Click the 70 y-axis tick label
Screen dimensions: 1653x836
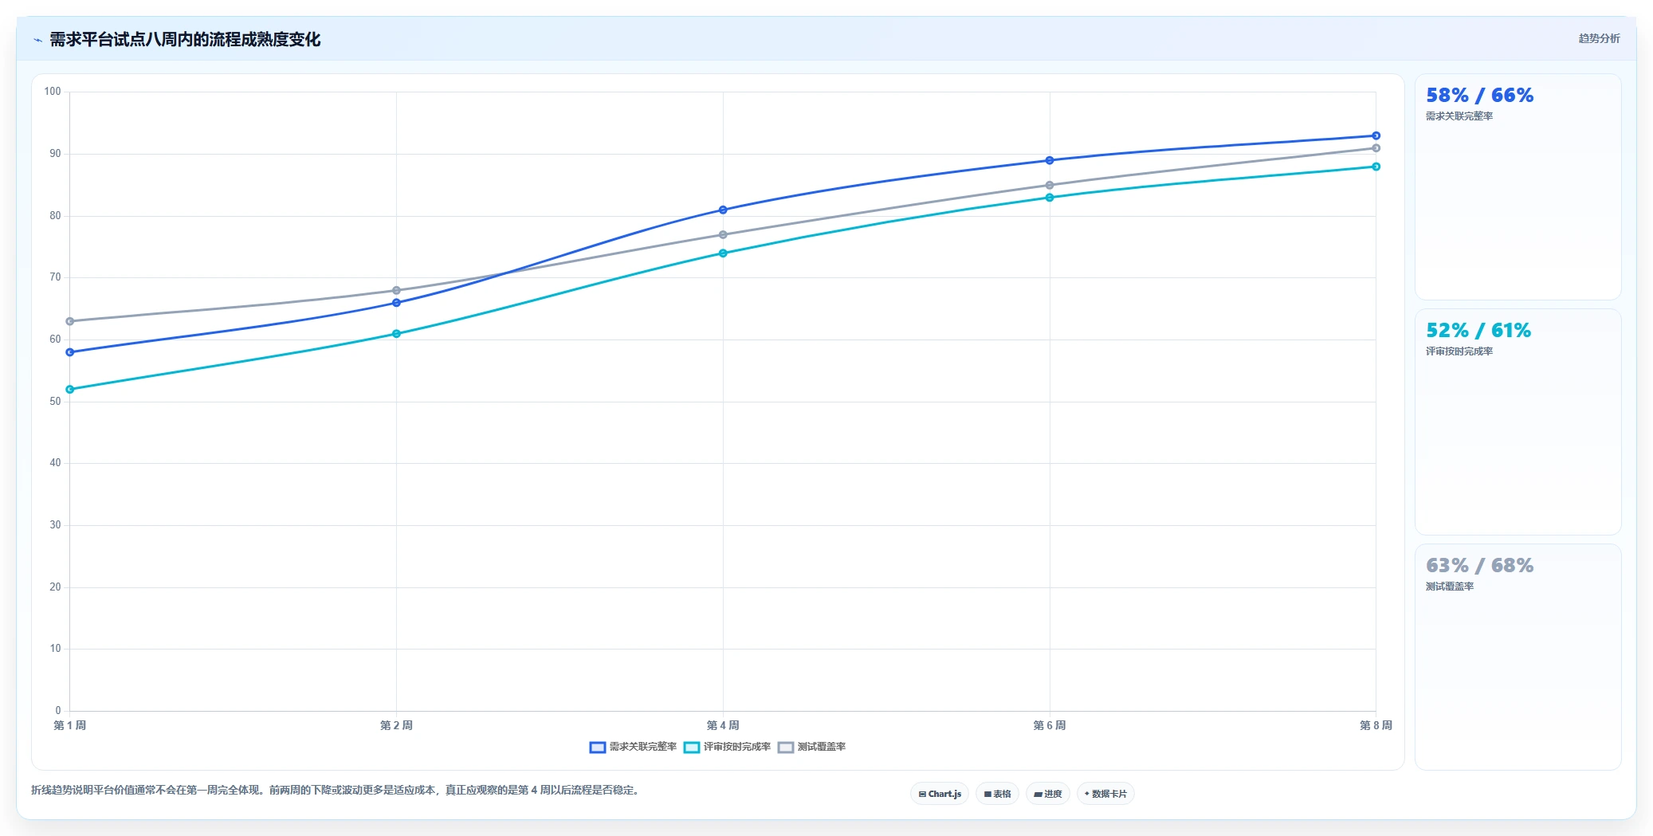coord(55,277)
